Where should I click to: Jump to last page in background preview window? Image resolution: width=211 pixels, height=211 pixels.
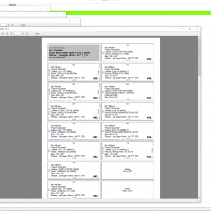click(x=12, y=25)
